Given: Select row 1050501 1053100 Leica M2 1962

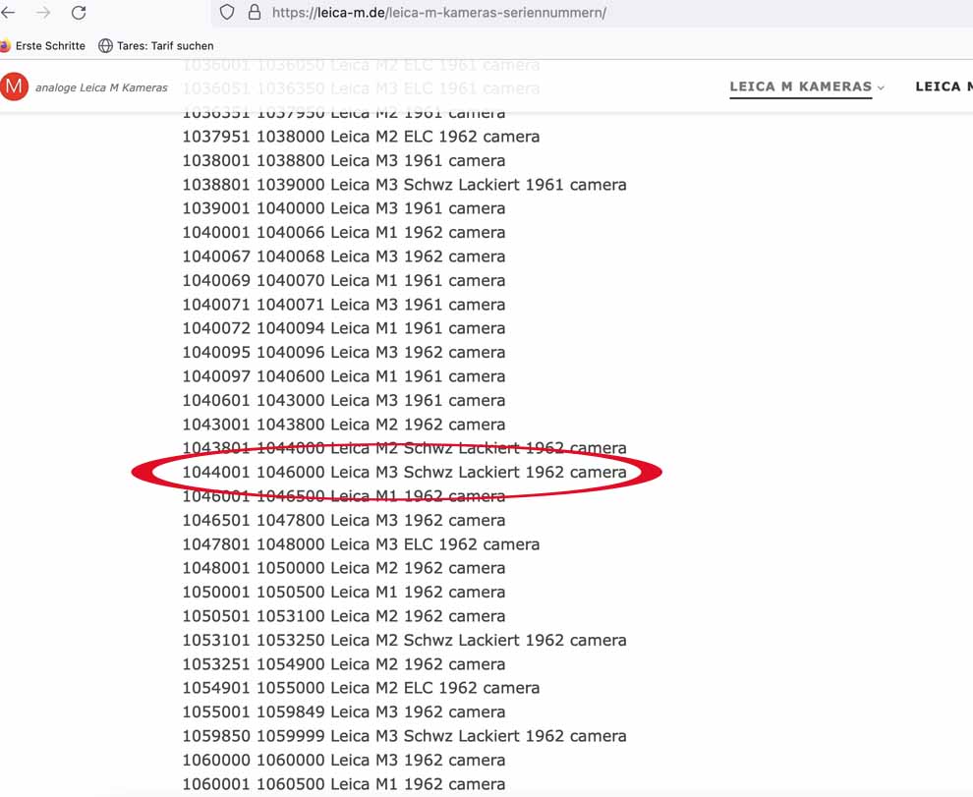Looking at the screenshot, I should 344,616.
